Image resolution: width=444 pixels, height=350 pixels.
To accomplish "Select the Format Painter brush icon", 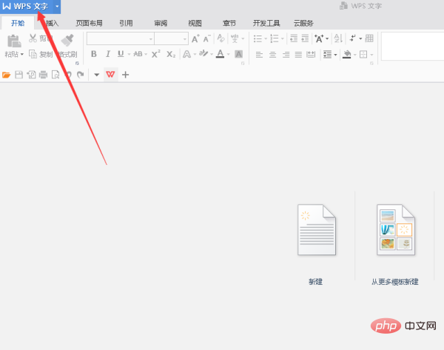I will [x=67, y=40].
